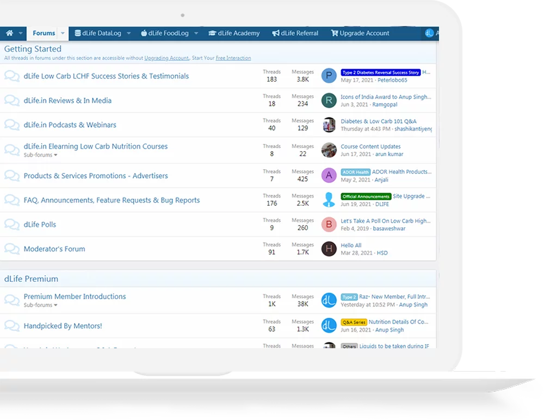This screenshot has width=544, height=420.
Task: Expand the Forums dropdown arrow
Action: tap(63, 33)
